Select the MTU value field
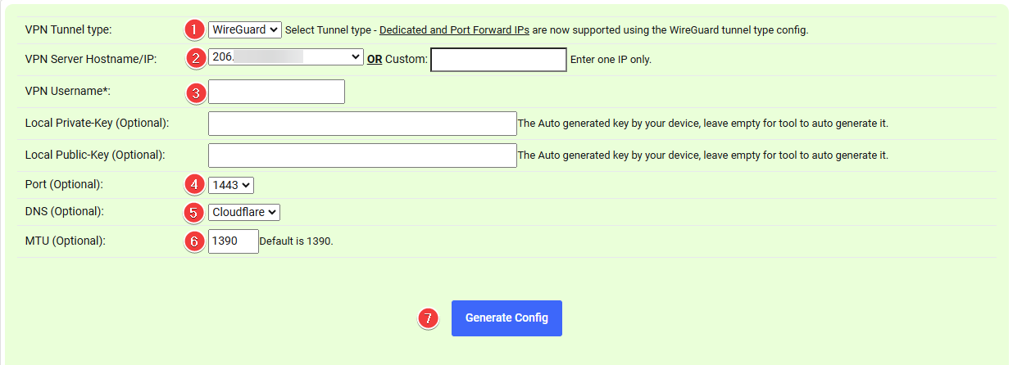Screen dimensions: 1013x365 tap(233, 241)
